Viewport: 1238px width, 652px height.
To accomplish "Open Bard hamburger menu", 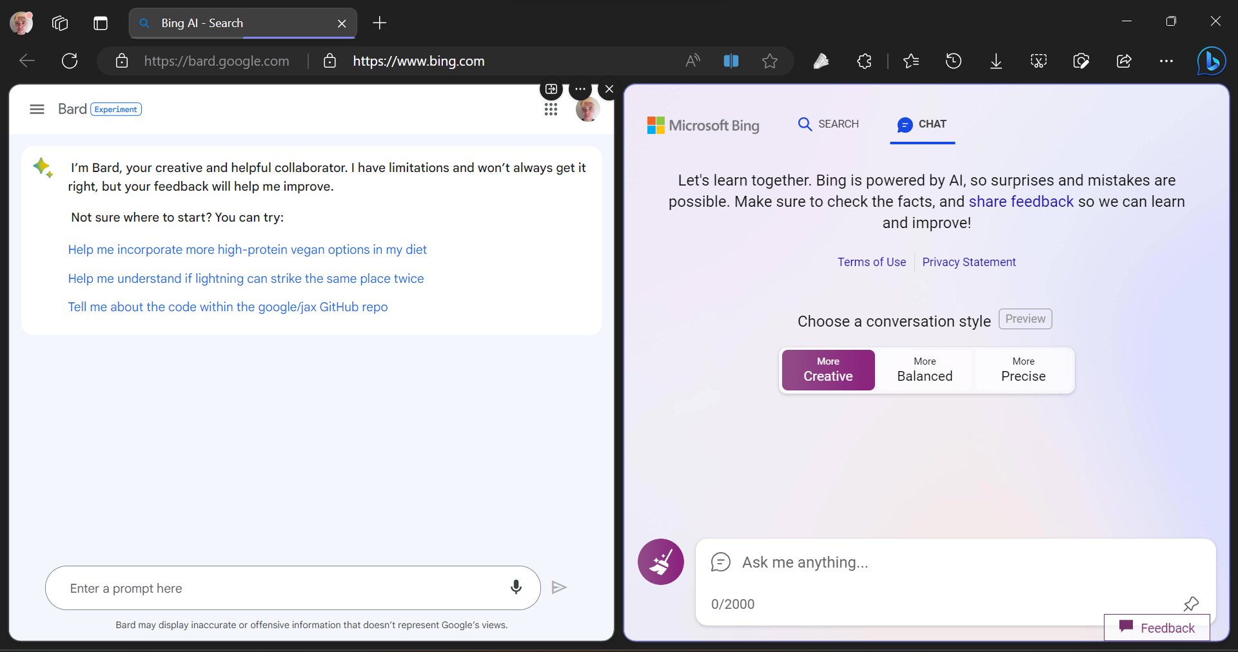I will [x=37, y=110].
